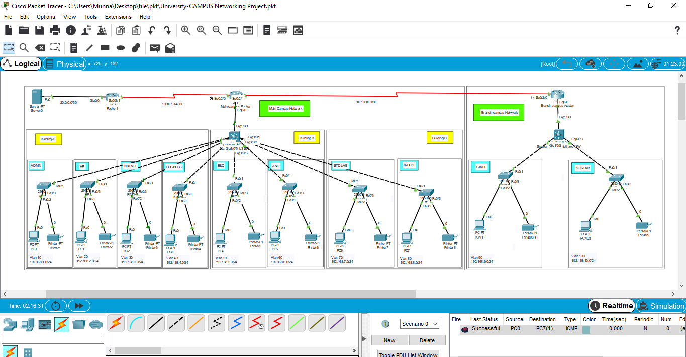Click the Toggle PDU List Window button
The width and height of the screenshot is (686, 357).
tap(408, 353)
